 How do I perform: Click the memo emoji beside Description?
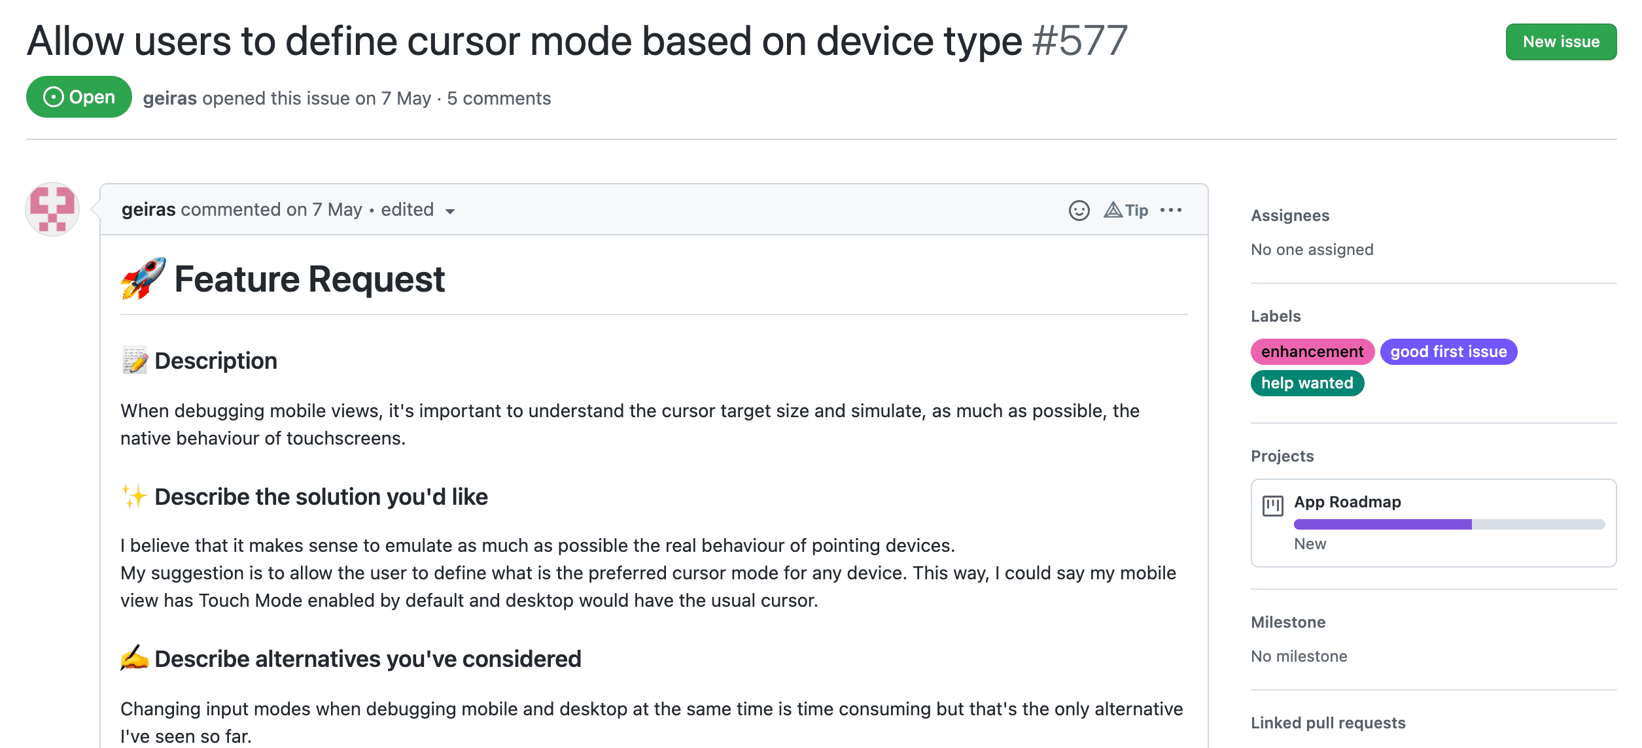pyautogui.click(x=135, y=360)
